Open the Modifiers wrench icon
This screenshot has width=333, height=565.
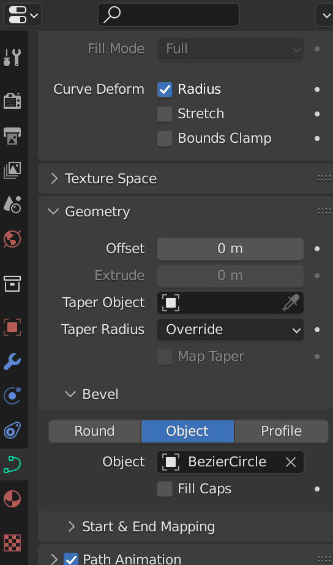12,362
